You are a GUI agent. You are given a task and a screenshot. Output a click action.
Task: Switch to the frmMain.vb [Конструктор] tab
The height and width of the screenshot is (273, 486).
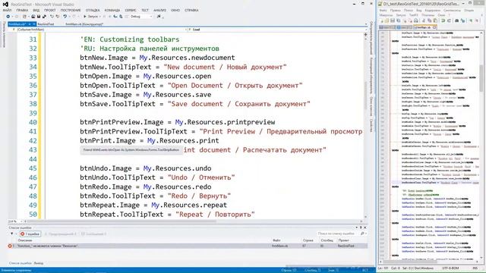(84, 24)
